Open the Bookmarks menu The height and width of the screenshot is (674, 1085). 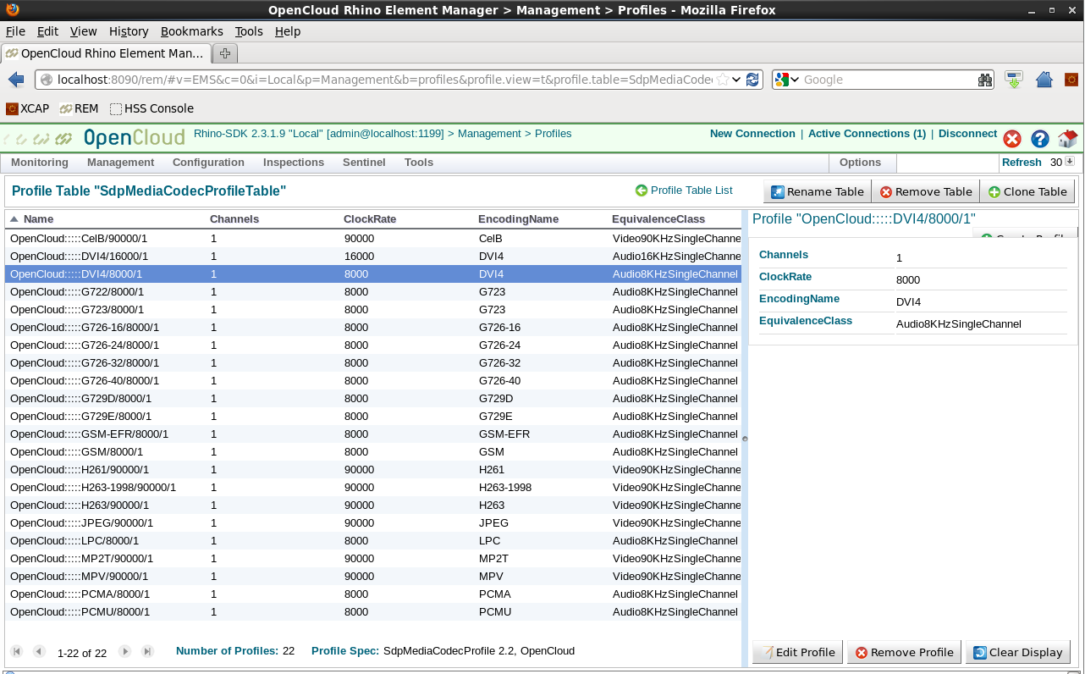coord(192,31)
